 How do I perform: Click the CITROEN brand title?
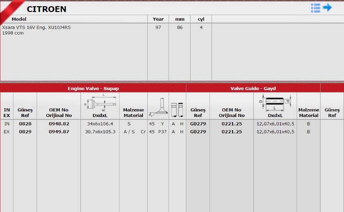pyautogui.click(x=46, y=9)
